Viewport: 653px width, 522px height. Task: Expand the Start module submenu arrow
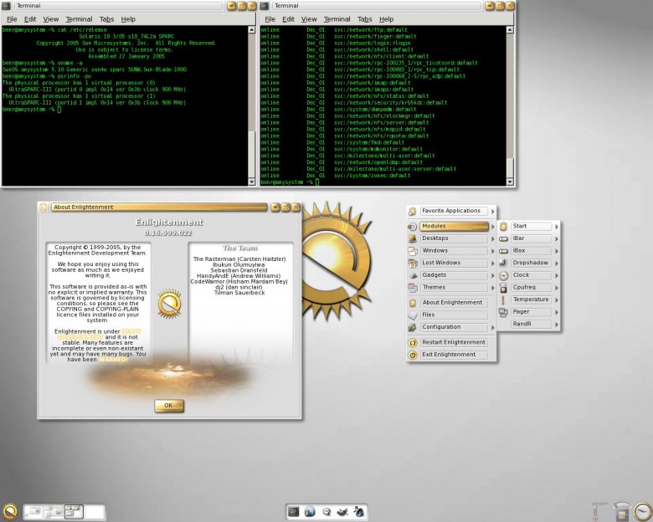[557, 227]
